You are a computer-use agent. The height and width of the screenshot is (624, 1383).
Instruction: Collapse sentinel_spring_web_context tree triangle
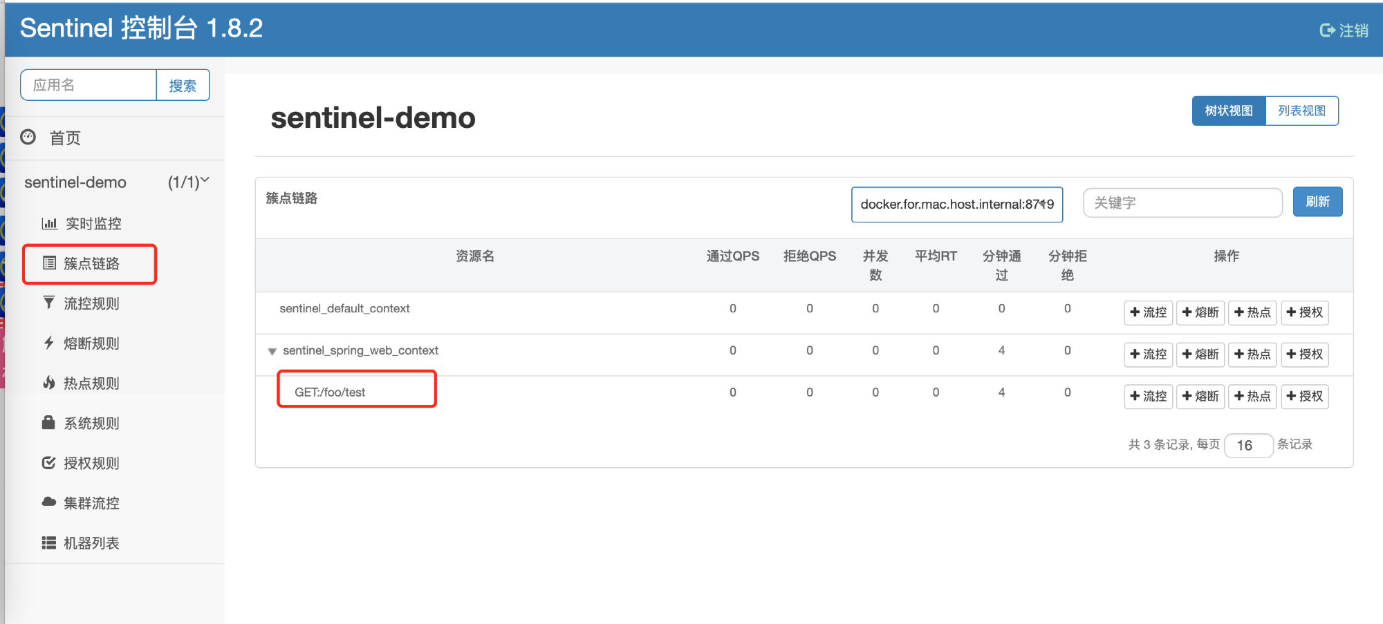(272, 352)
